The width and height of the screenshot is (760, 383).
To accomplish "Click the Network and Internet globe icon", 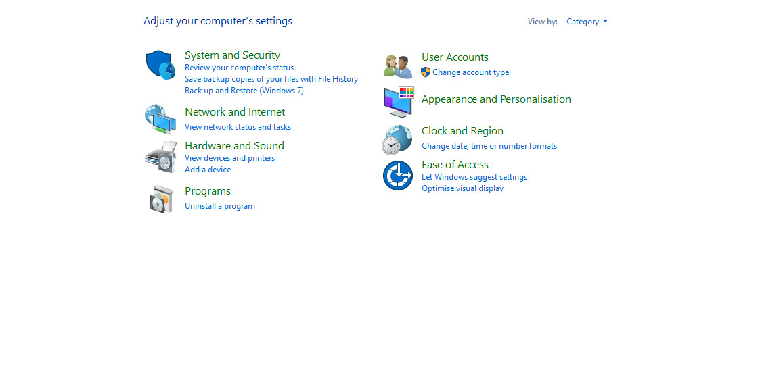I will [x=160, y=119].
